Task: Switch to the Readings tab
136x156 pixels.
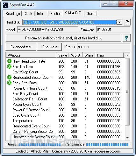Action: click(x=13, y=14)
